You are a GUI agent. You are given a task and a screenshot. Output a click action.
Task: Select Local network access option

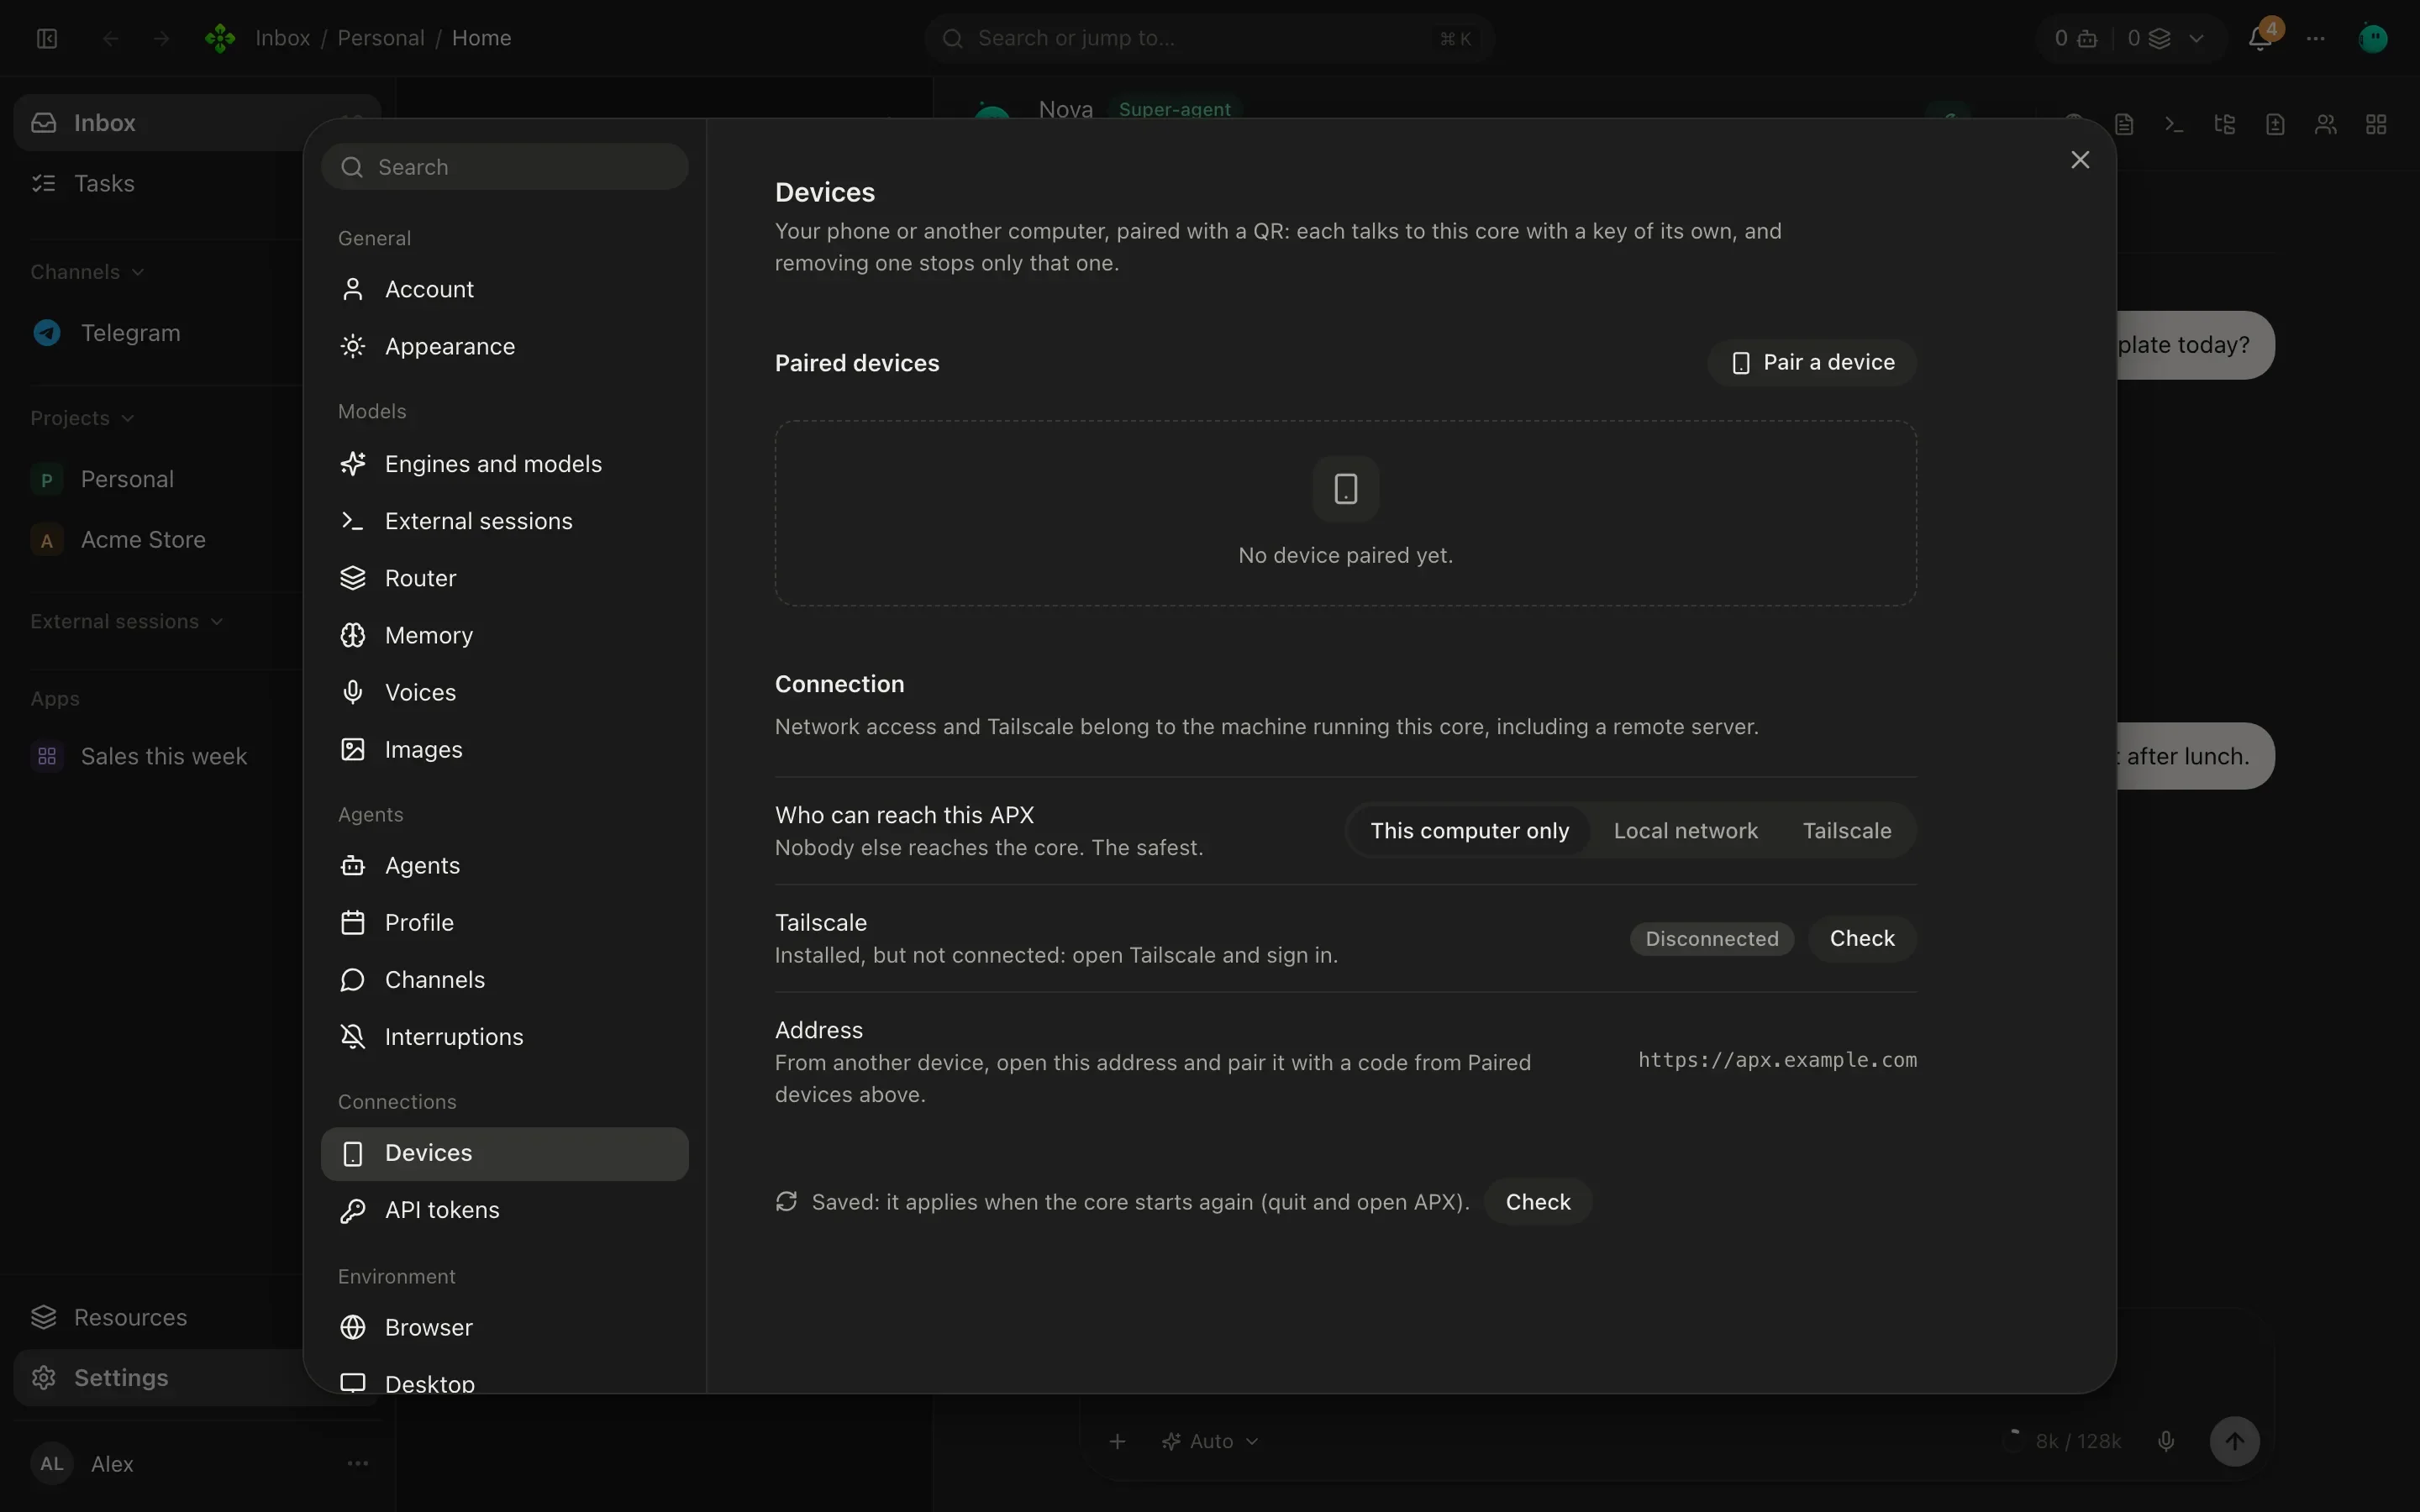click(1685, 831)
